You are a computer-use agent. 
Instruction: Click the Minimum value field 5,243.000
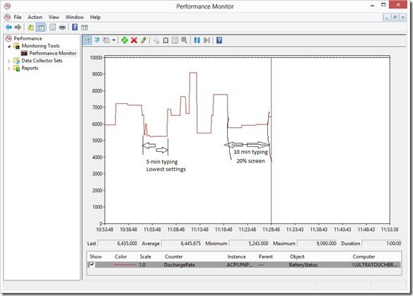249,244
